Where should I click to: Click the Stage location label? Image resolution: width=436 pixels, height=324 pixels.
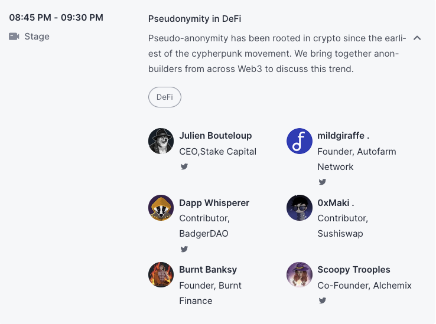pos(37,37)
